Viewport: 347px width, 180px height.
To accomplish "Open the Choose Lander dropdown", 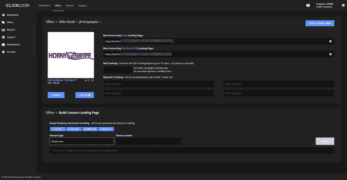I will 149,142.
